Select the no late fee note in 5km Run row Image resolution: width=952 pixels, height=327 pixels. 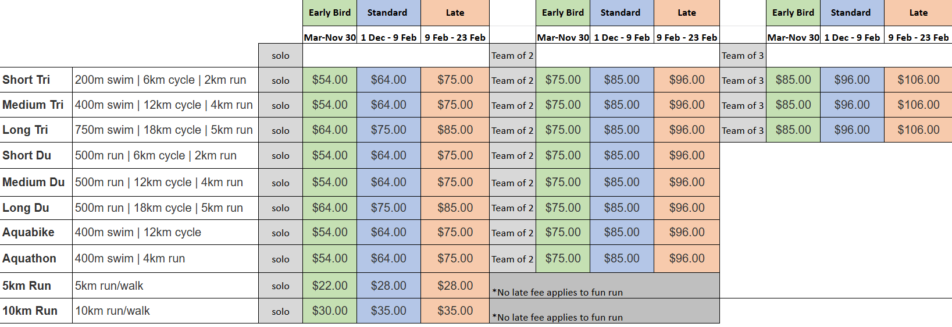557,292
